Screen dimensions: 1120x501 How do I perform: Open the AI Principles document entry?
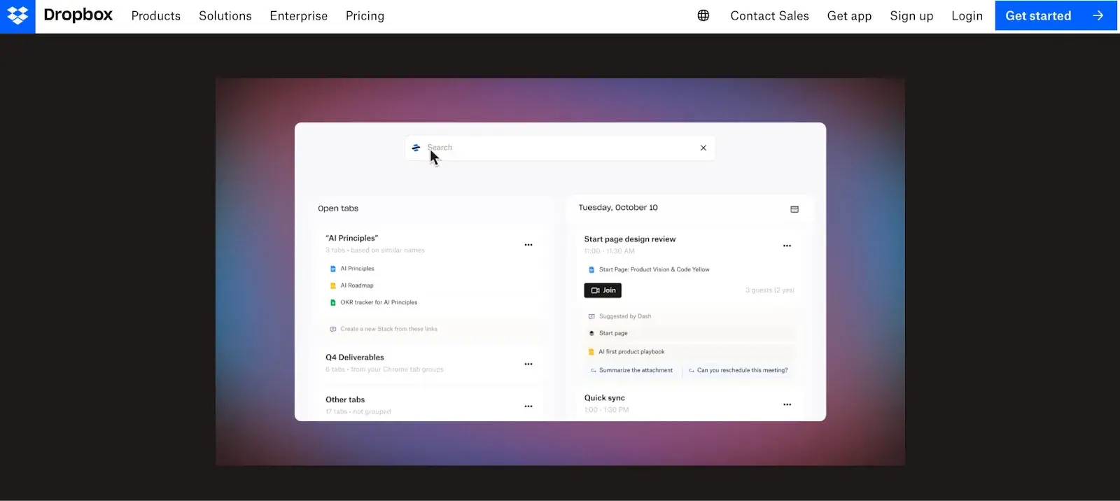357,269
